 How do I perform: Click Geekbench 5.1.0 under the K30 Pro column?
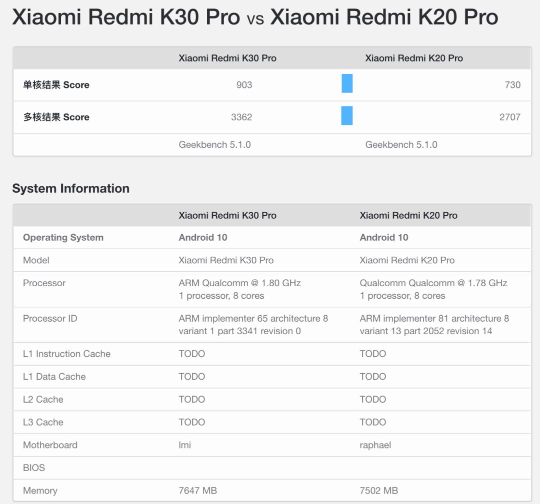214,145
